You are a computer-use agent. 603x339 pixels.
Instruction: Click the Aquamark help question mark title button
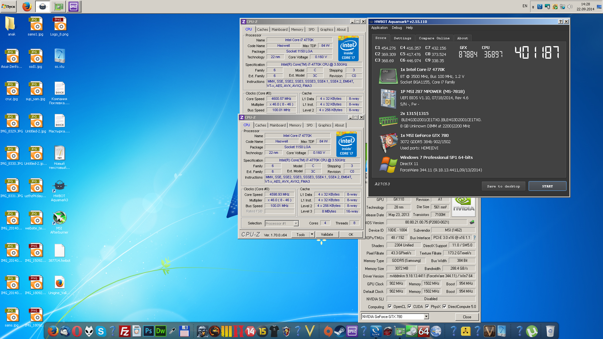click(x=561, y=21)
